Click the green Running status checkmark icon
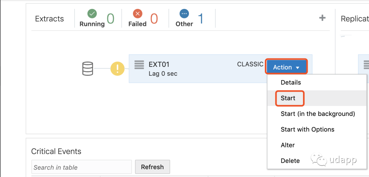 tap(92, 14)
